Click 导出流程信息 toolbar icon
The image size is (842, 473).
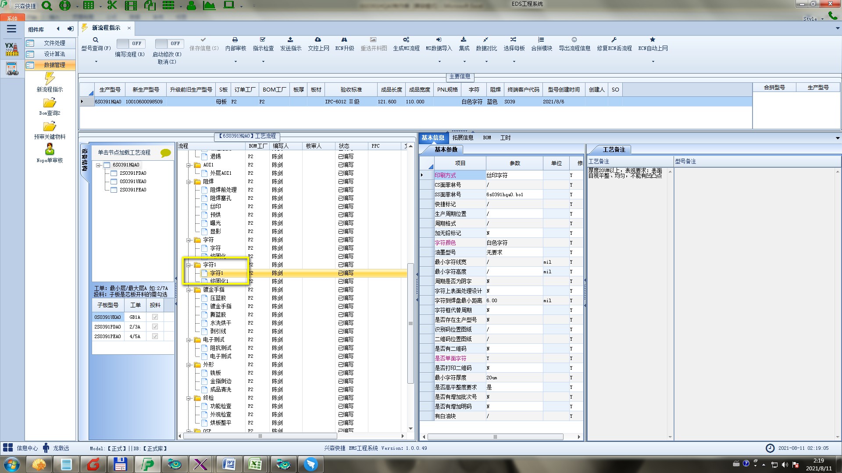point(574,40)
